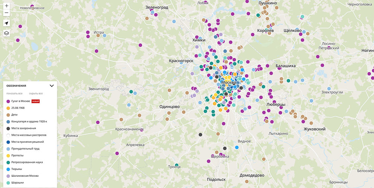
Task: Click the Зеленоград city label
Action: 157,7
